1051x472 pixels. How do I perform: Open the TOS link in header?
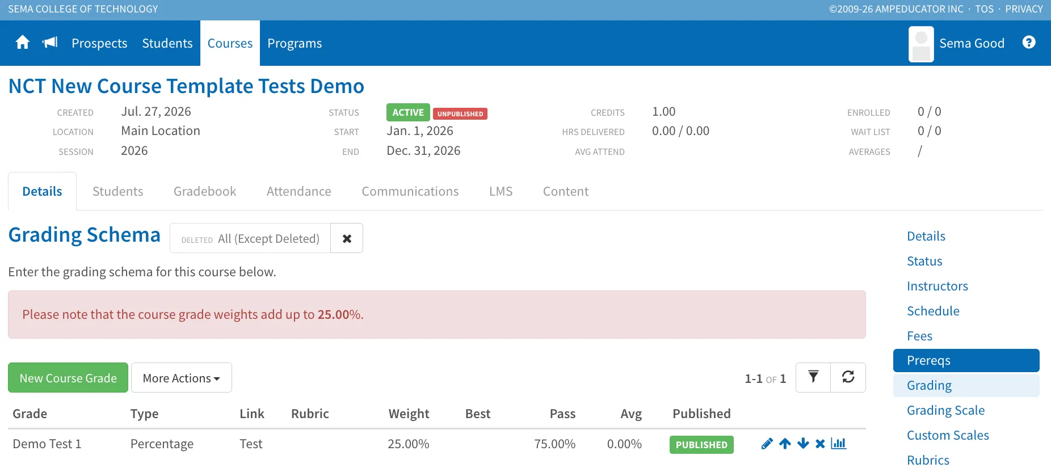(x=985, y=9)
